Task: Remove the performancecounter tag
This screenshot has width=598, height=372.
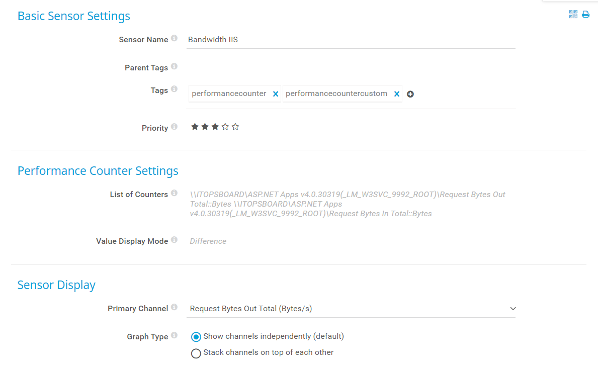Action: point(276,94)
